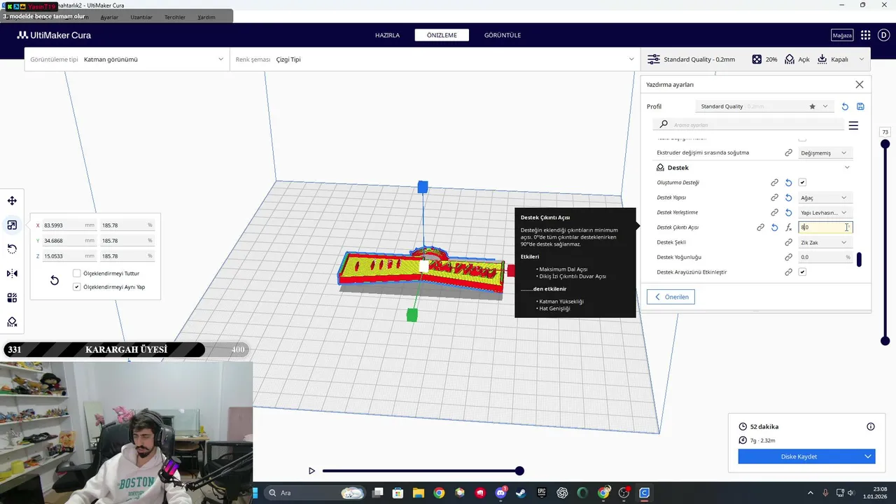Viewport: 896px width, 504px height.
Task: Click the Destek Yoğunluğu value field
Action: pos(825,257)
